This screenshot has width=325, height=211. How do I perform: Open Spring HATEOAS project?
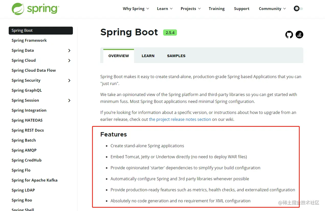click(x=27, y=120)
